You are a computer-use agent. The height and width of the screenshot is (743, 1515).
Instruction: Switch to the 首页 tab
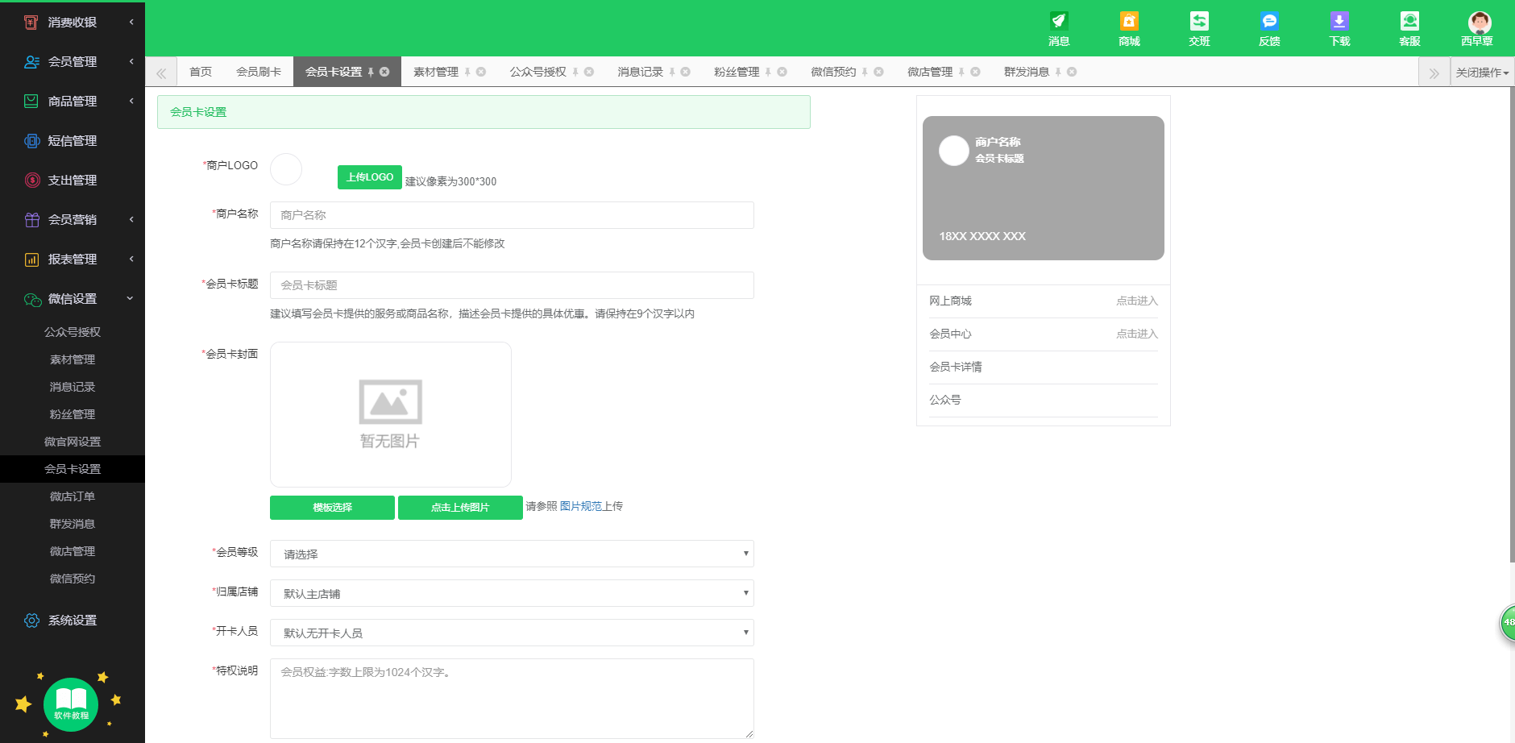coord(201,72)
